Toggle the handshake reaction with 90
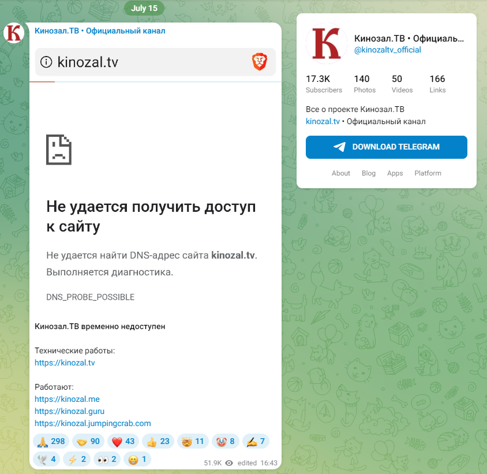 88,442
